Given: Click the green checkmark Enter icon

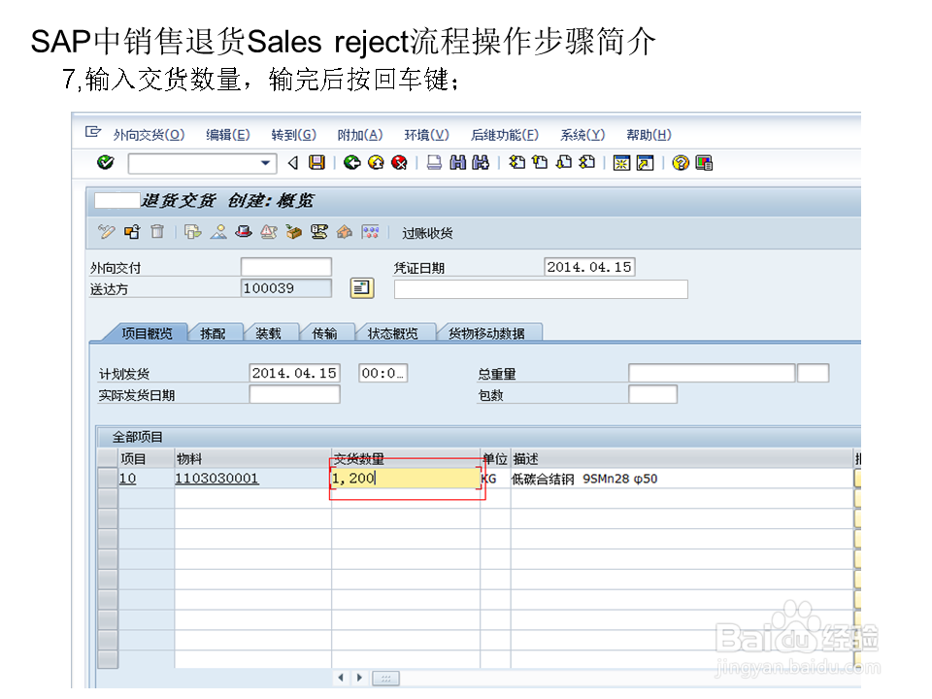Looking at the screenshot, I should [x=105, y=162].
